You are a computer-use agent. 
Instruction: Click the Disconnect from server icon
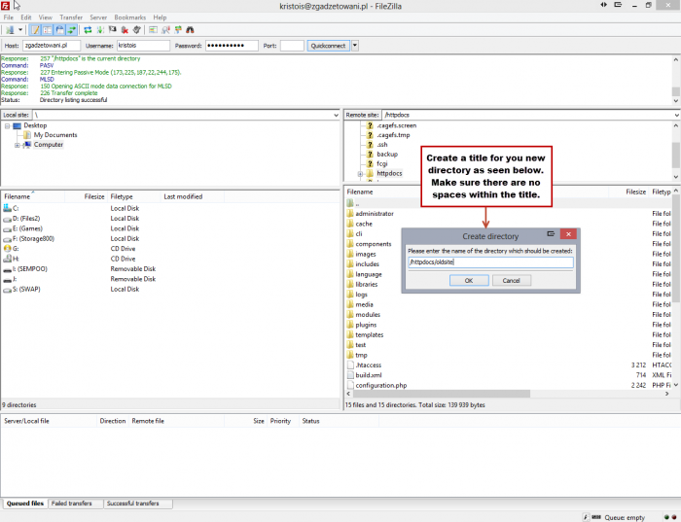(x=125, y=30)
